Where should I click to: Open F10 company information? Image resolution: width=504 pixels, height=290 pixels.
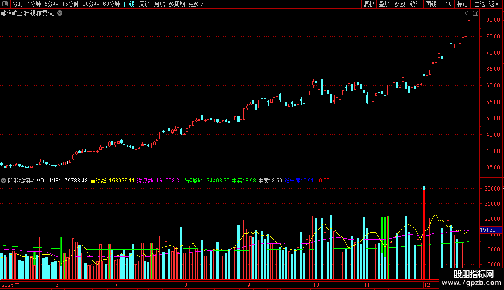pos(447,4)
